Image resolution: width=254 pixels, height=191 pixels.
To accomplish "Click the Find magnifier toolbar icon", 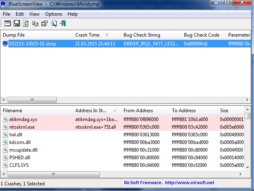I will [54, 23].
